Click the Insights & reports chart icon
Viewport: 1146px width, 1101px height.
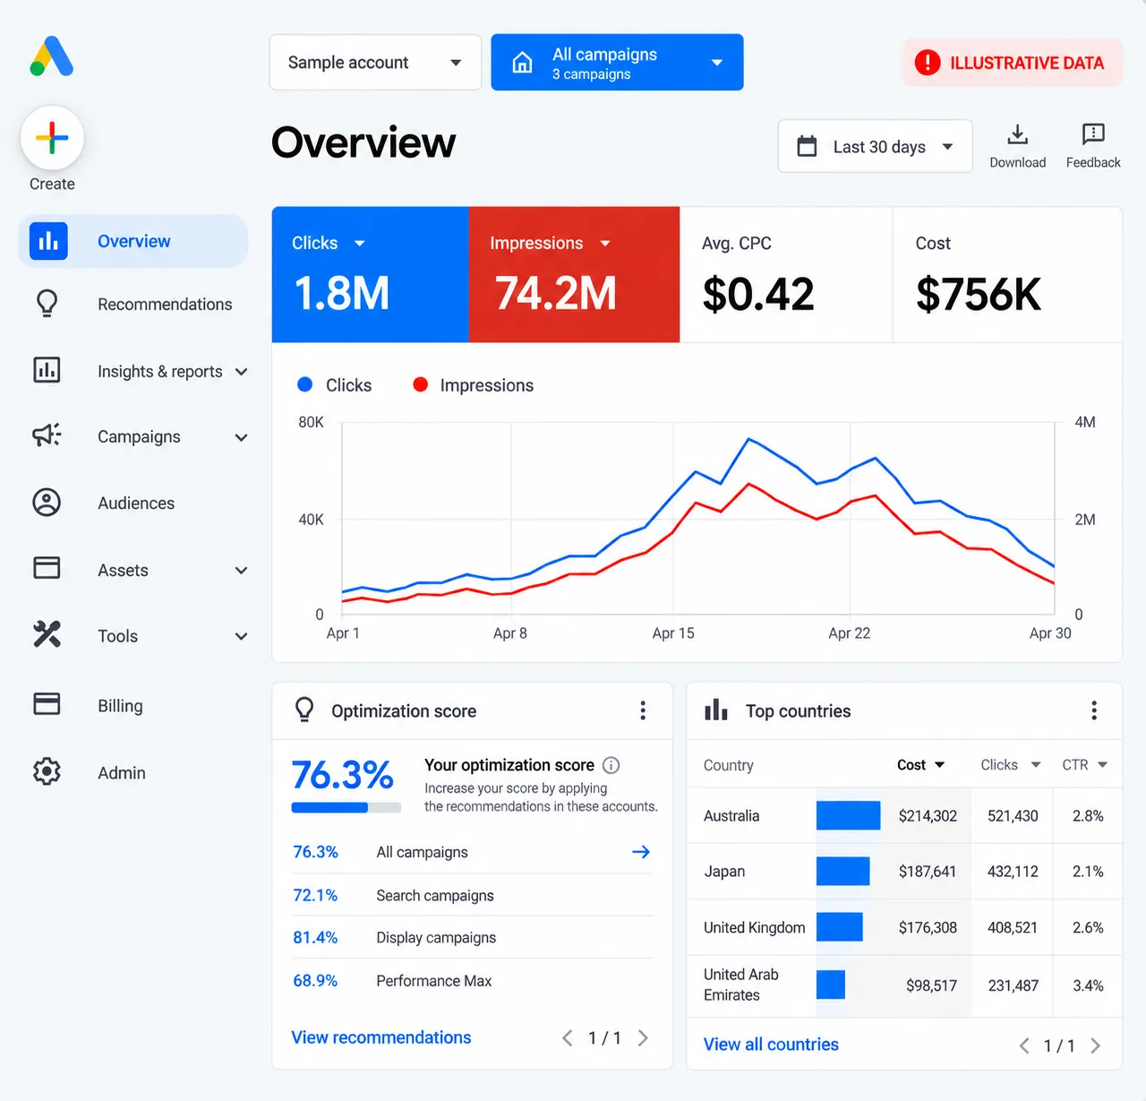[47, 370]
